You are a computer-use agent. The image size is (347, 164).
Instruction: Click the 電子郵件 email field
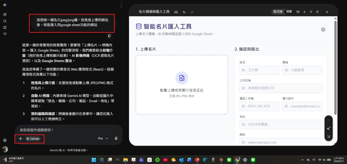(302, 106)
